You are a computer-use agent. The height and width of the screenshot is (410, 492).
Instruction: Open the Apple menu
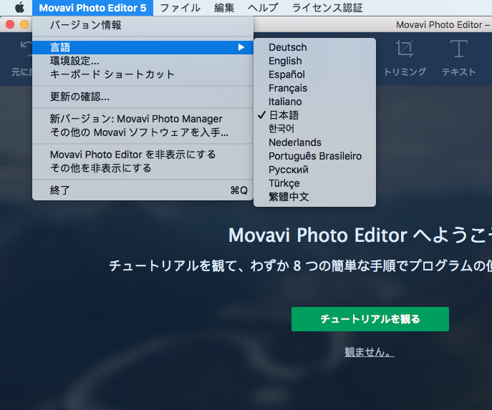[19, 8]
